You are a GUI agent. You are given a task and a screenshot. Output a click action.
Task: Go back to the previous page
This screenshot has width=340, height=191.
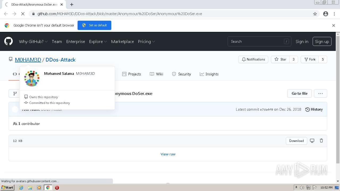tap(6, 14)
